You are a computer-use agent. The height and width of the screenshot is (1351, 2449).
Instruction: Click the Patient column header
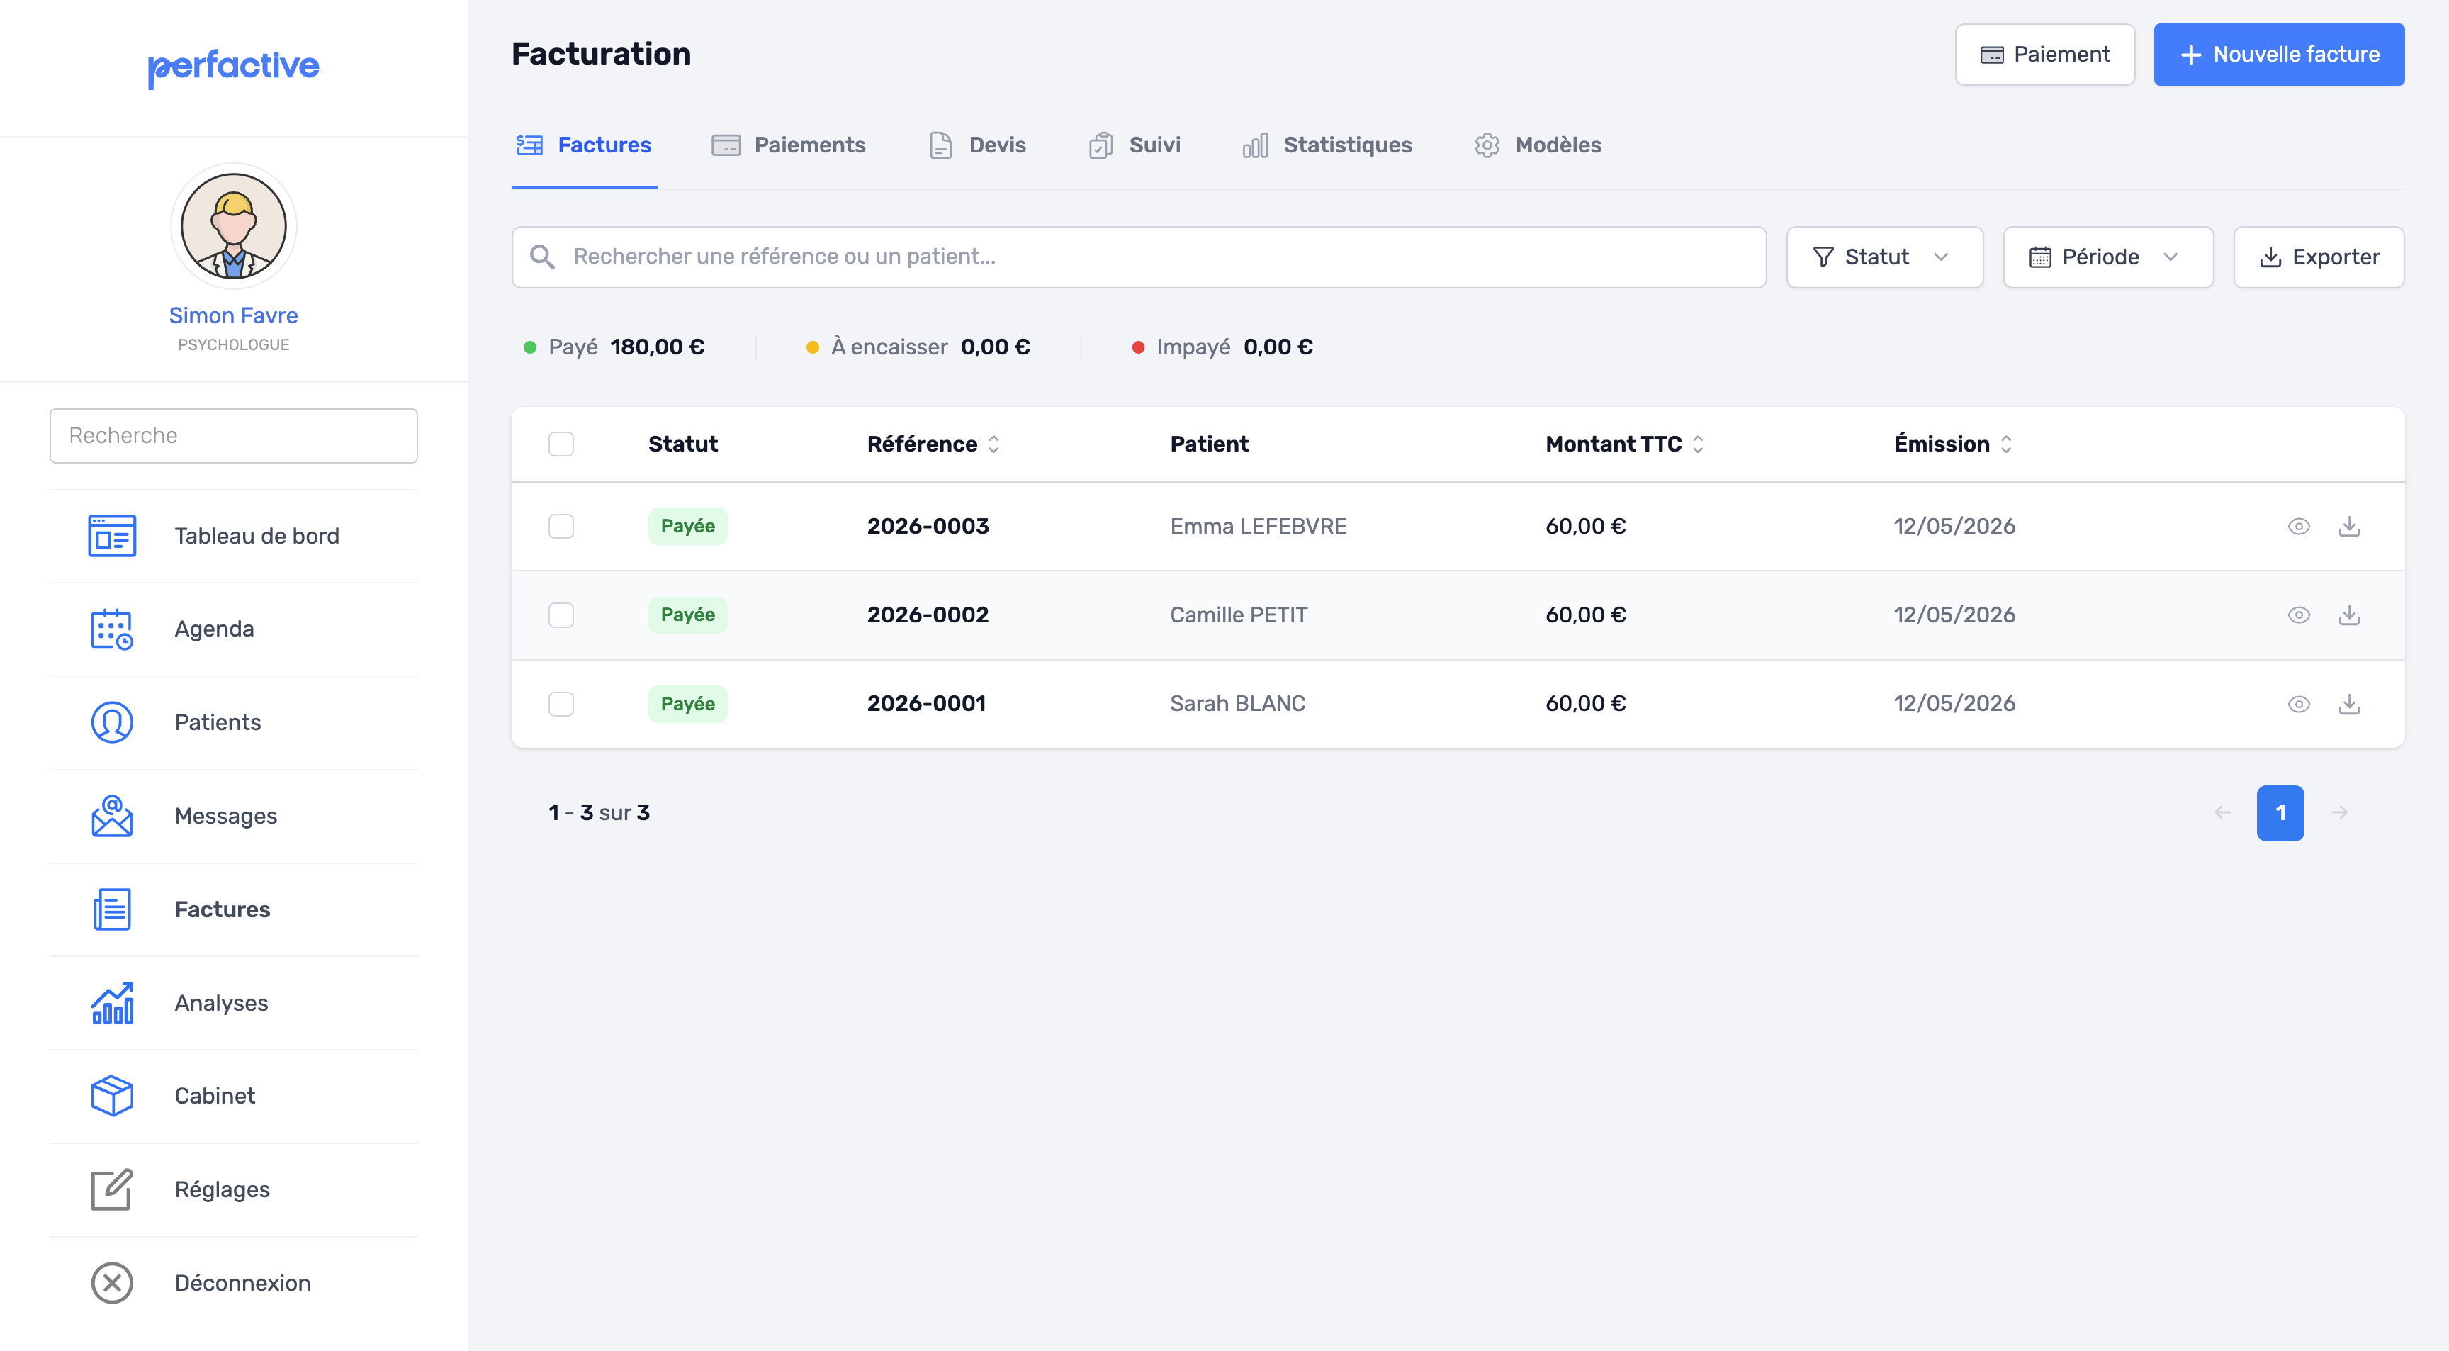[1208, 444]
